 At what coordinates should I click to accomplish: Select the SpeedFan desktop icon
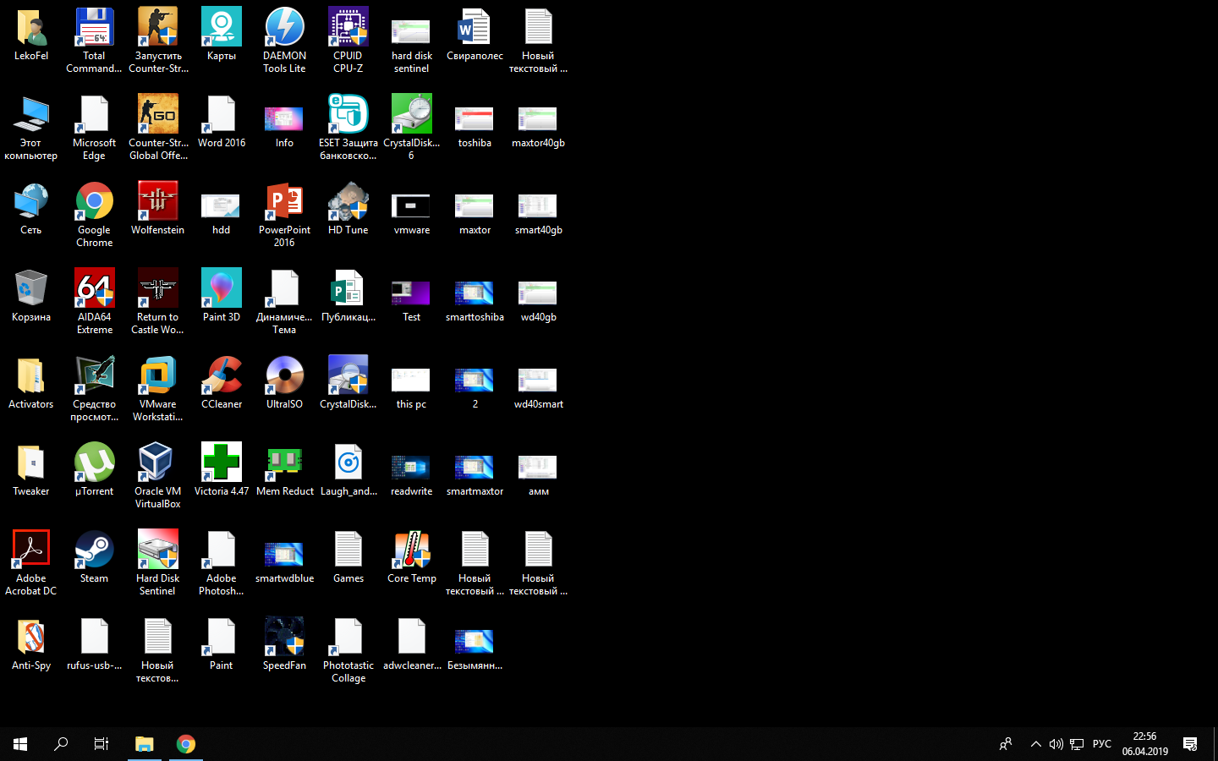[284, 637]
